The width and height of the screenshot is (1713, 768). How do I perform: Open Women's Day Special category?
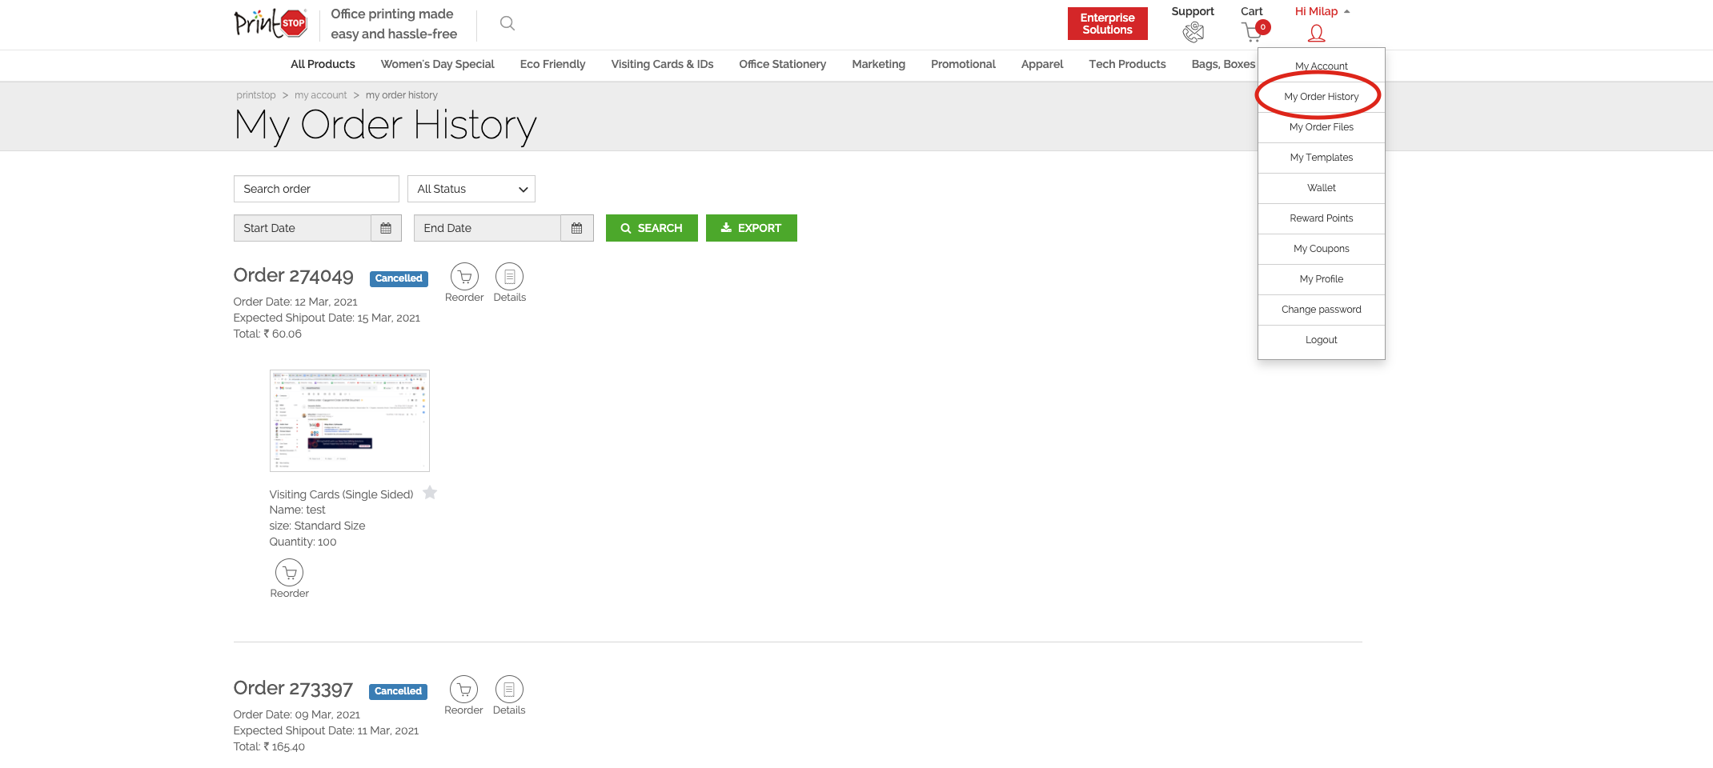(x=438, y=64)
